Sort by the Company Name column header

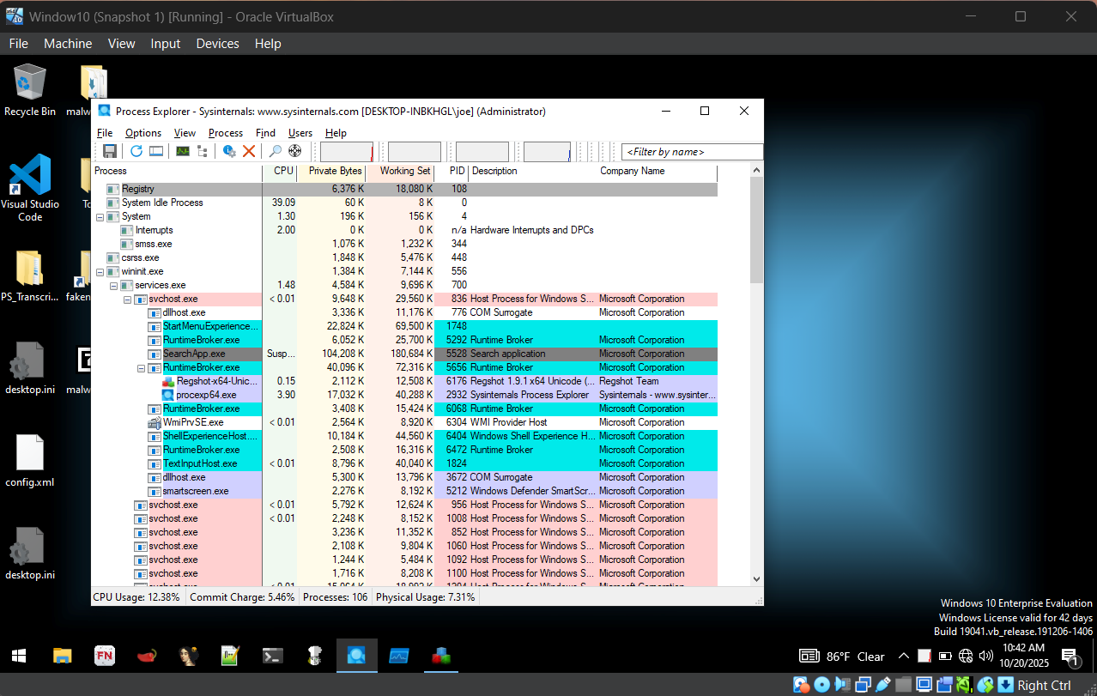point(658,171)
